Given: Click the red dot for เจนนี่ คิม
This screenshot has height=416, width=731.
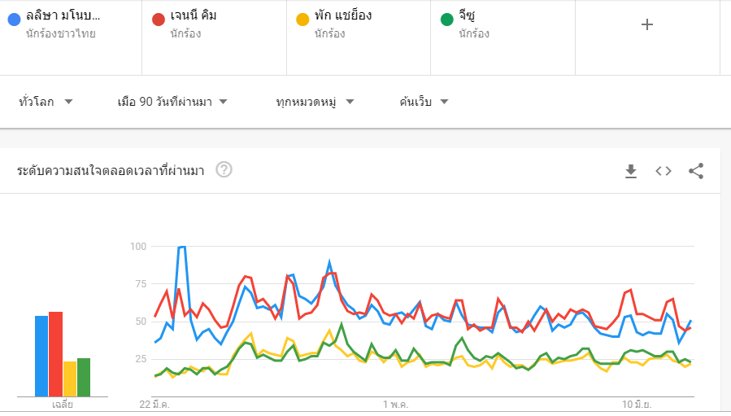Looking at the screenshot, I should point(158,18).
